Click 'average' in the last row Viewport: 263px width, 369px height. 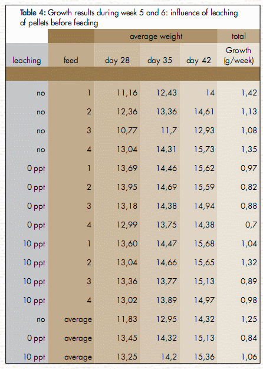point(78,357)
